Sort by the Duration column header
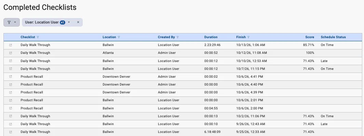The height and width of the screenshot is (136, 364). click(211, 37)
